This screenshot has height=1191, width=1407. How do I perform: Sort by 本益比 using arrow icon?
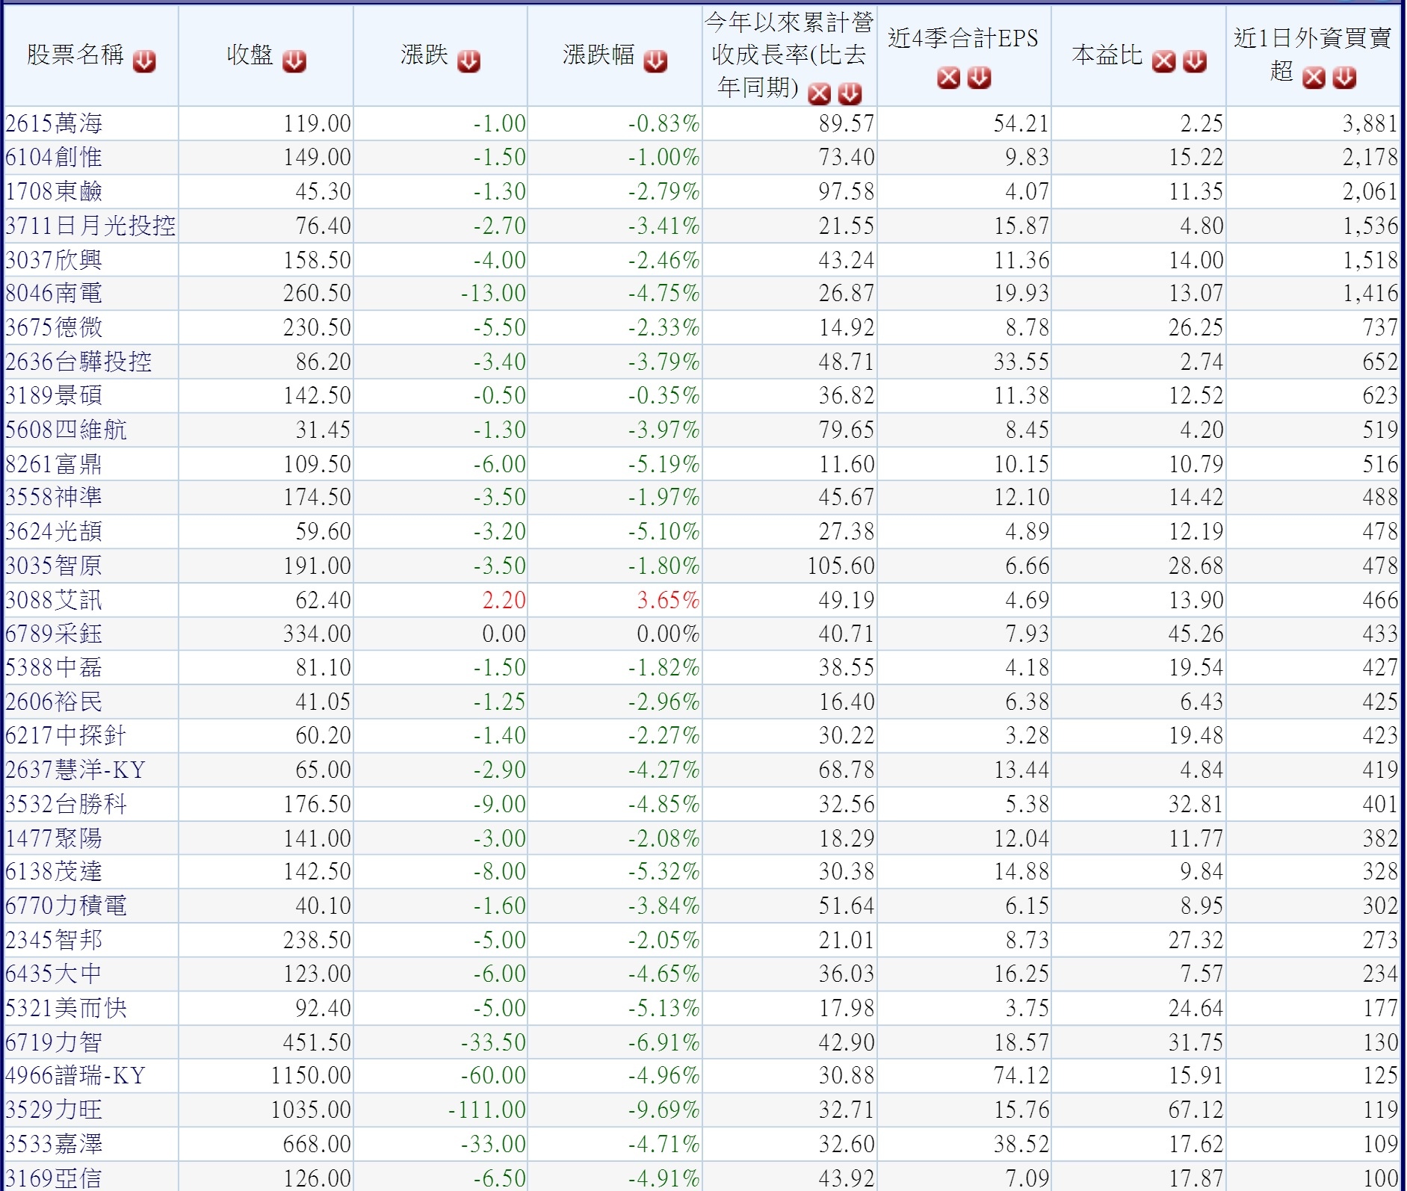pyautogui.click(x=1195, y=61)
